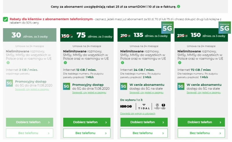Click the info icon in the 135 zł plan
The width and height of the screenshot is (232, 142).
pyautogui.click(x=122, y=62)
